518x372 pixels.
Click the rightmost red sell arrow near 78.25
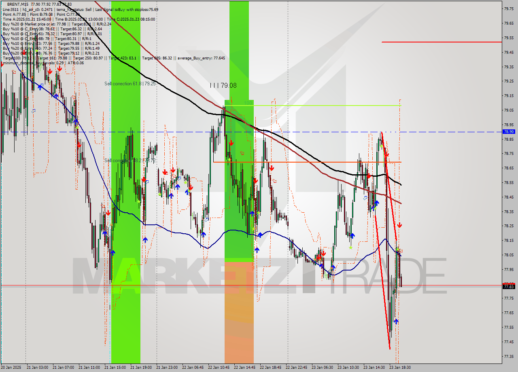click(400, 225)
